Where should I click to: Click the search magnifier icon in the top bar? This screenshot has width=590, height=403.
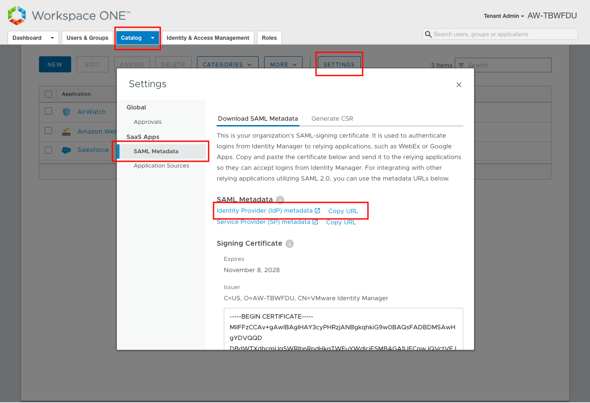pos(428,34)
